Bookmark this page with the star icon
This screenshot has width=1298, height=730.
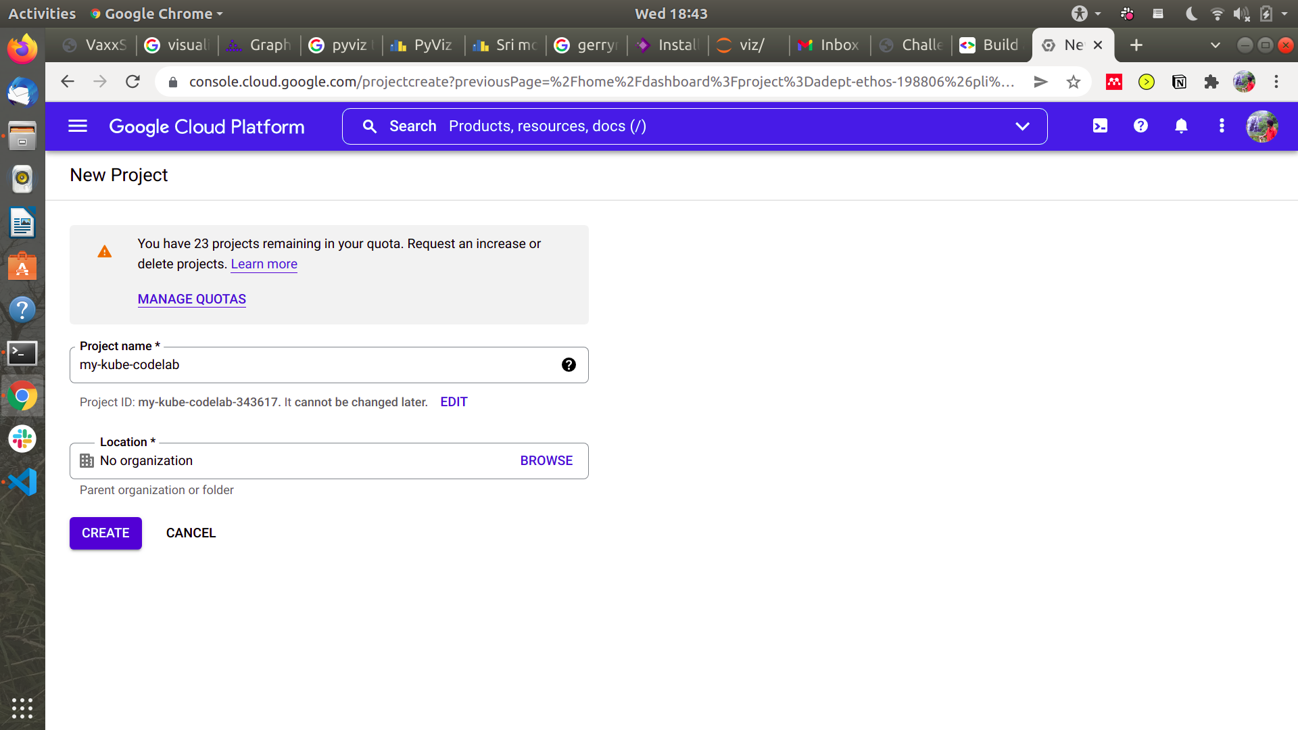pyautogui.click(x=1073, y=82)
